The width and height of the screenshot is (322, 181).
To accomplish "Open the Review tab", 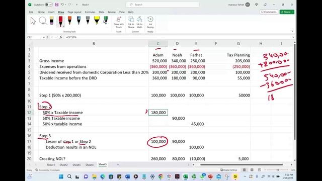I will (112, 12).
